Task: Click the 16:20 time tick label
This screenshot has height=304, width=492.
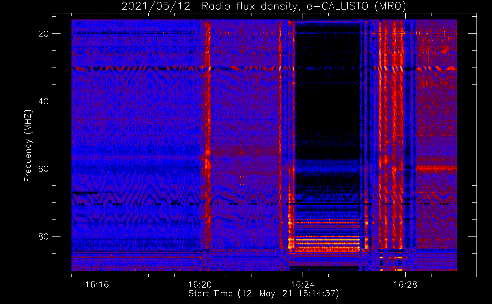Action: coord(200,285)
